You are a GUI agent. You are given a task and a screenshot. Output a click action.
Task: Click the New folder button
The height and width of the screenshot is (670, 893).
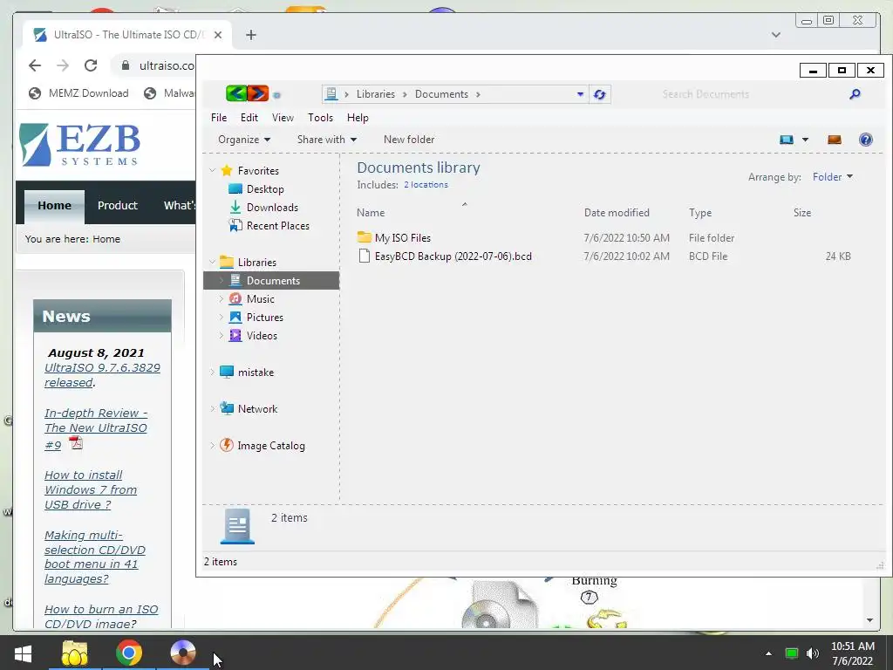click(x=409, y=140)
